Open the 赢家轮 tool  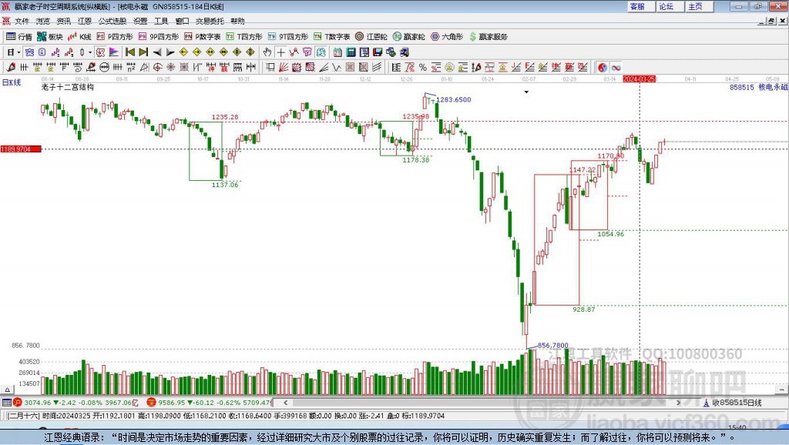(409, 37)
